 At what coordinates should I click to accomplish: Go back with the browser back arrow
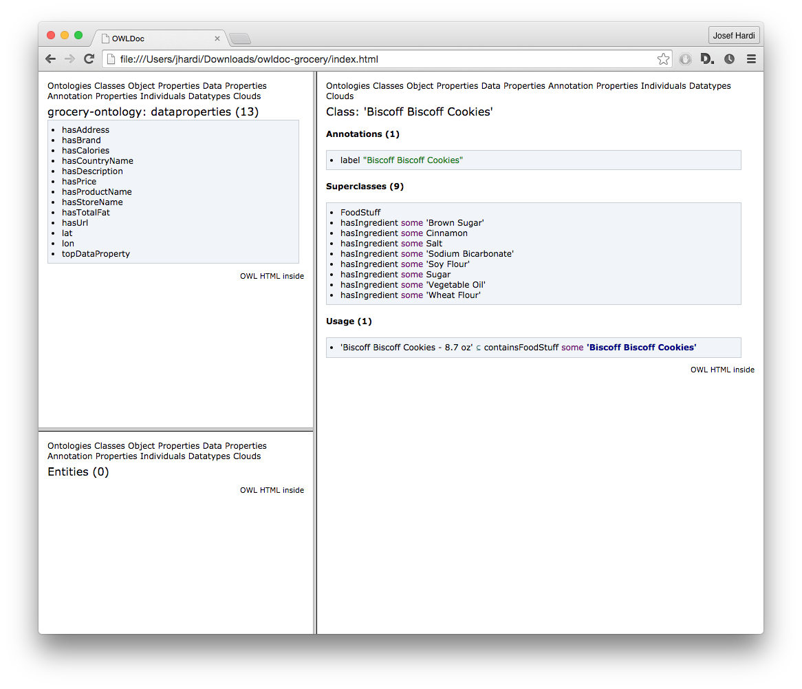(x=51, y=59)
